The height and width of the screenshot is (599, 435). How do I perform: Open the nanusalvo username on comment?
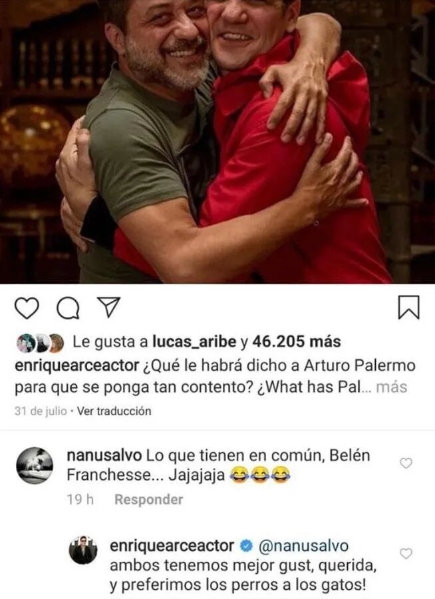click(x=104, y=455)
